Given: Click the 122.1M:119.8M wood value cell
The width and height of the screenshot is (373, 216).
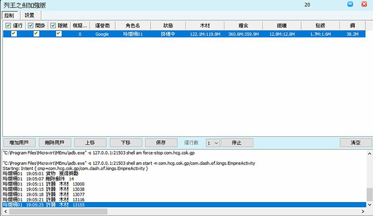Looking at the screenshot, I should tap(205, 34).
